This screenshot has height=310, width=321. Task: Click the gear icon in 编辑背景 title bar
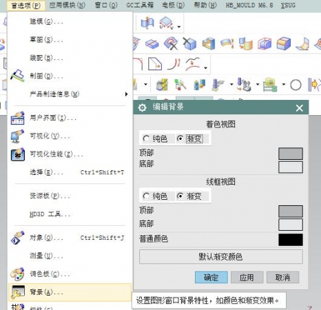coord(142,107)
